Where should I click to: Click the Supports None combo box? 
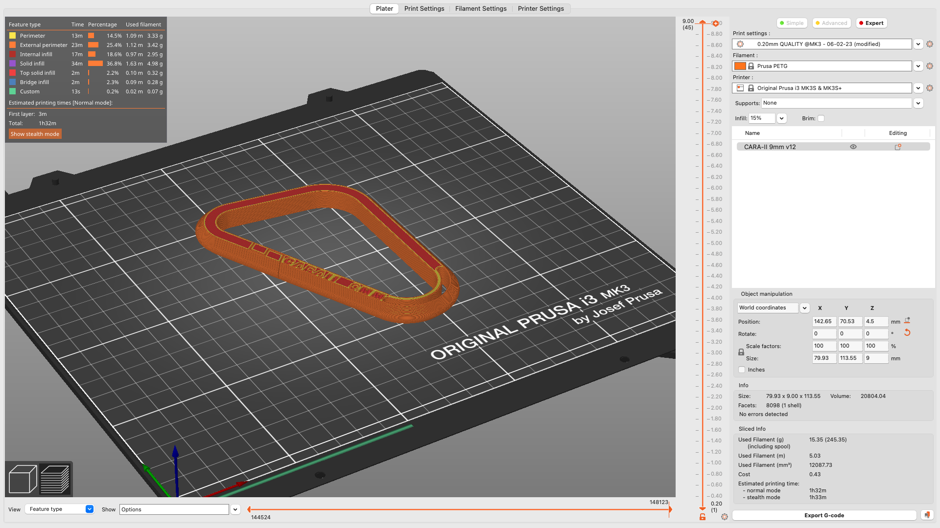[836, 103]
